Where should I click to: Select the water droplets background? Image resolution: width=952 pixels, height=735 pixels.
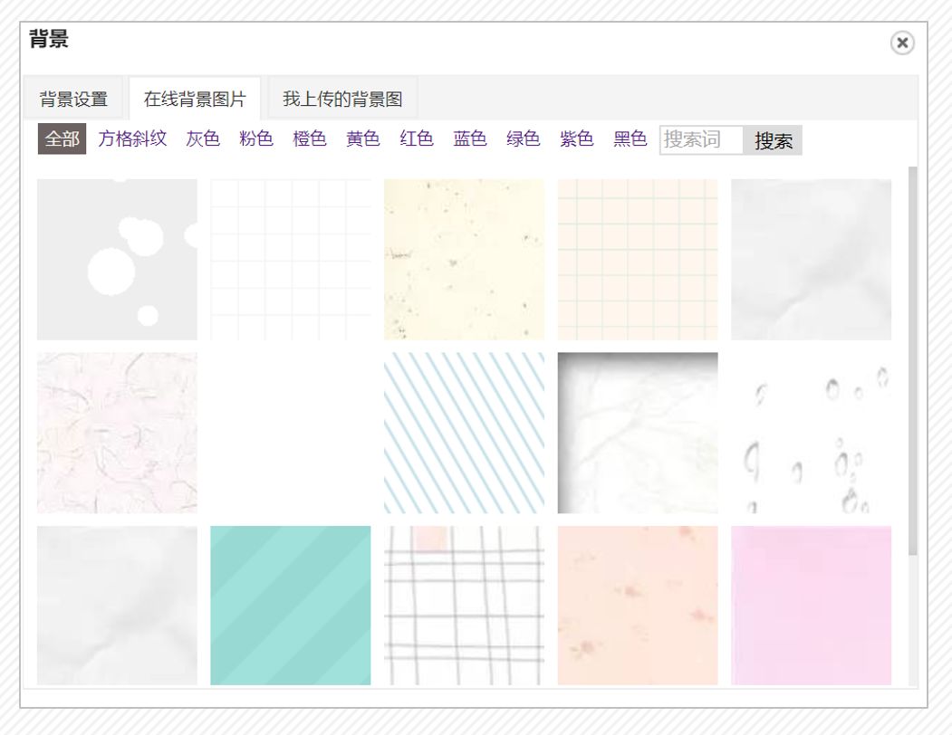pos(811,433)
